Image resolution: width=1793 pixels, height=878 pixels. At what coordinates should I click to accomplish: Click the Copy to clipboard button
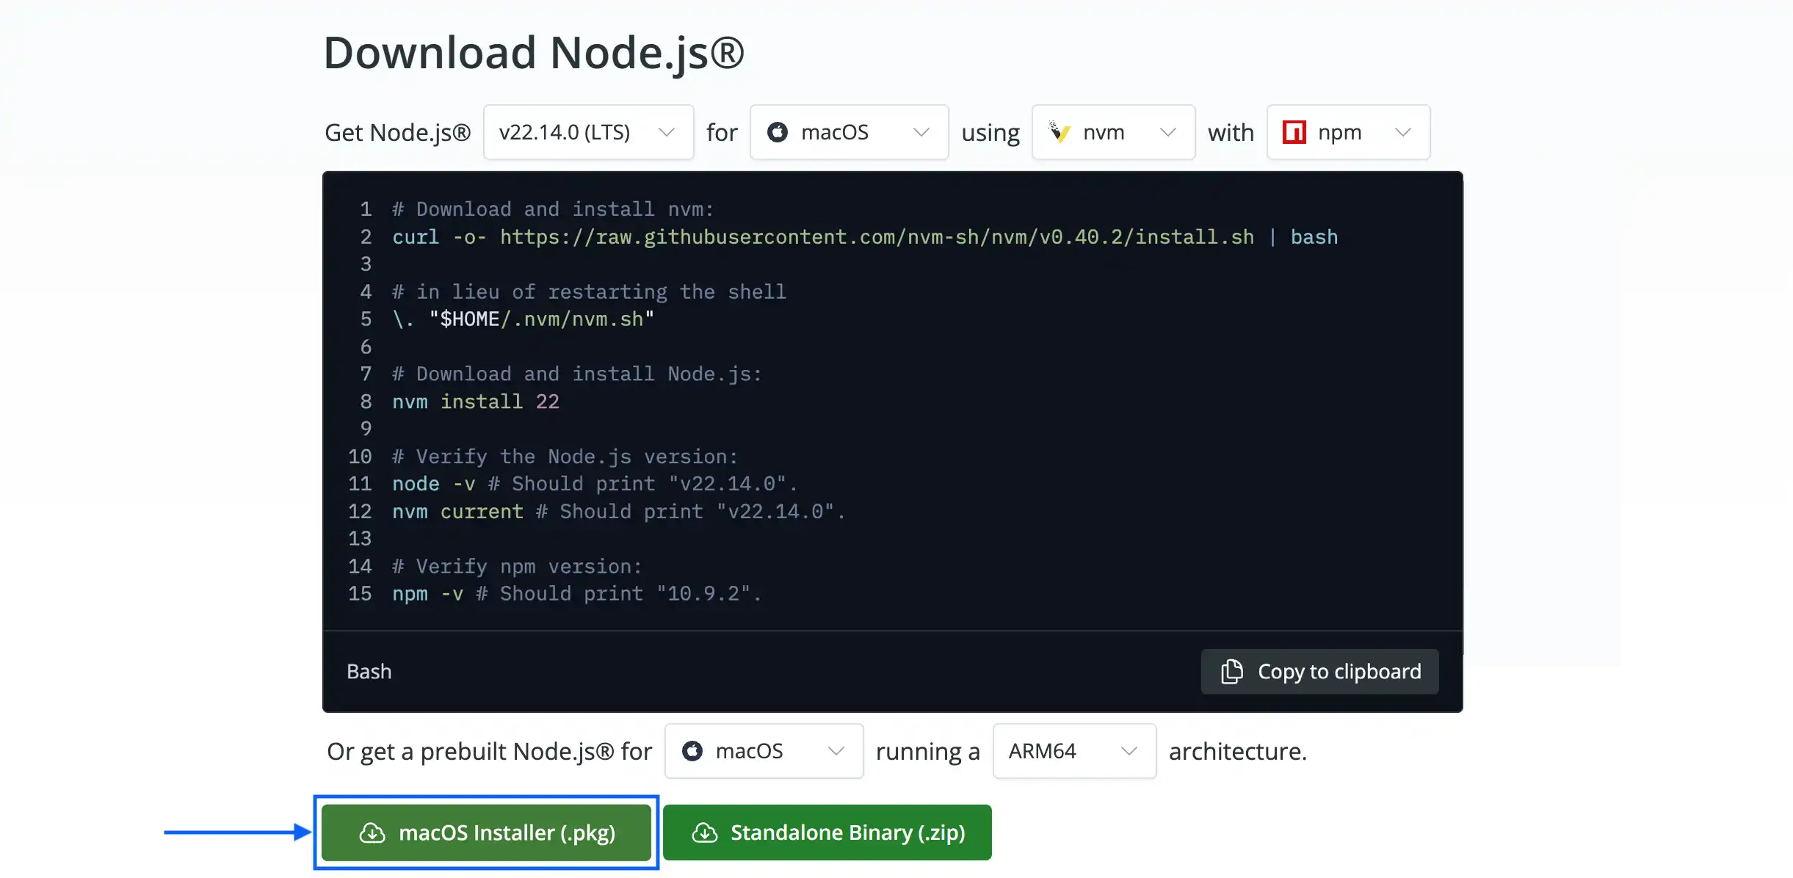pyautogui.click(x=1319, y=671)
